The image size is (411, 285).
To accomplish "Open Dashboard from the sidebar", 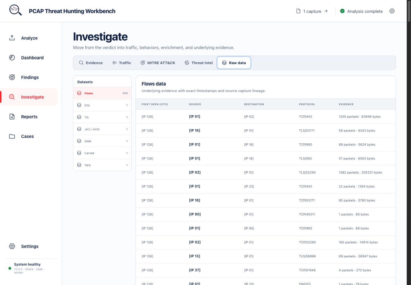I will pos(29,58).
